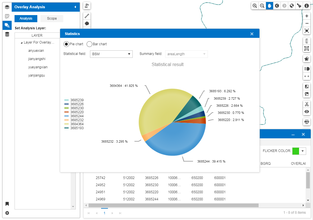Click the table's horizontal scrollbar
313x220 pixels.
tap(173, 205)
